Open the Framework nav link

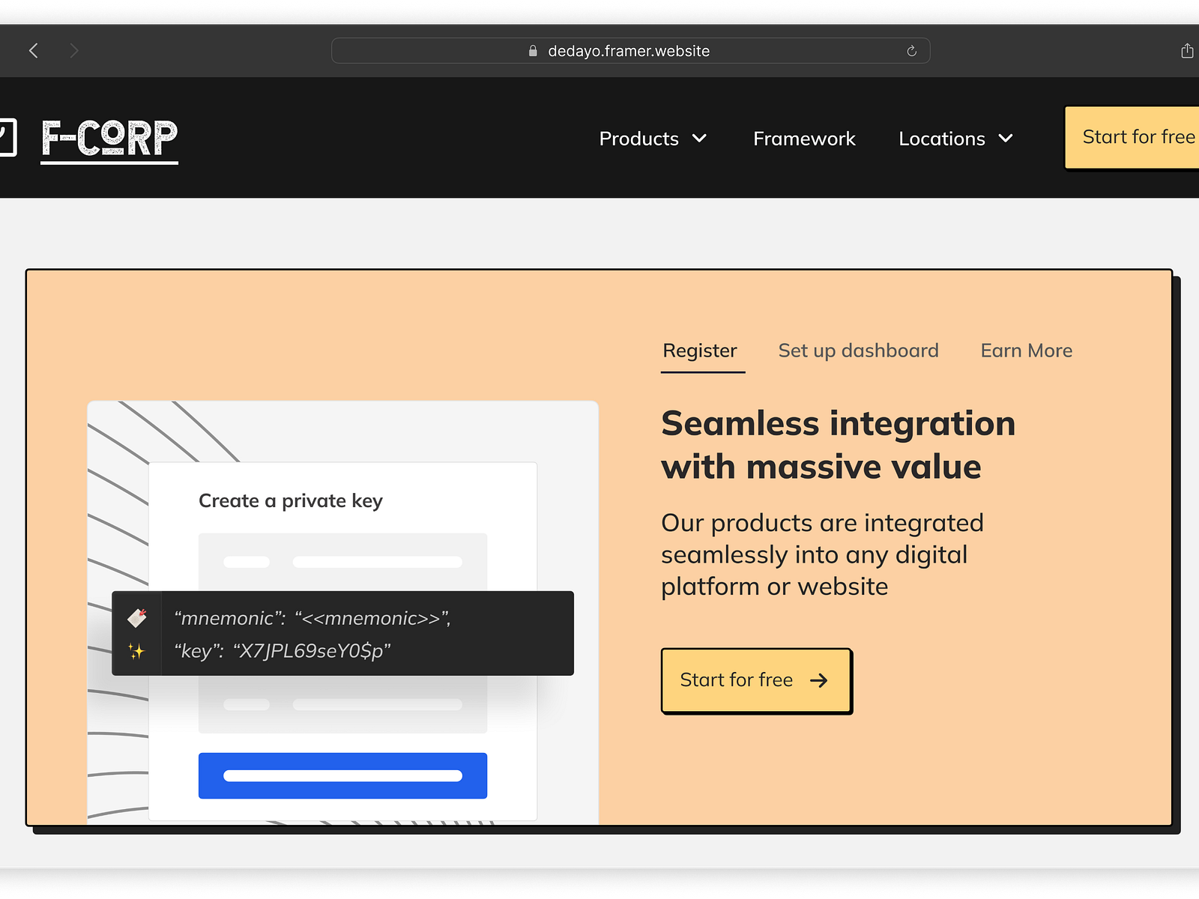coord(804,139)
